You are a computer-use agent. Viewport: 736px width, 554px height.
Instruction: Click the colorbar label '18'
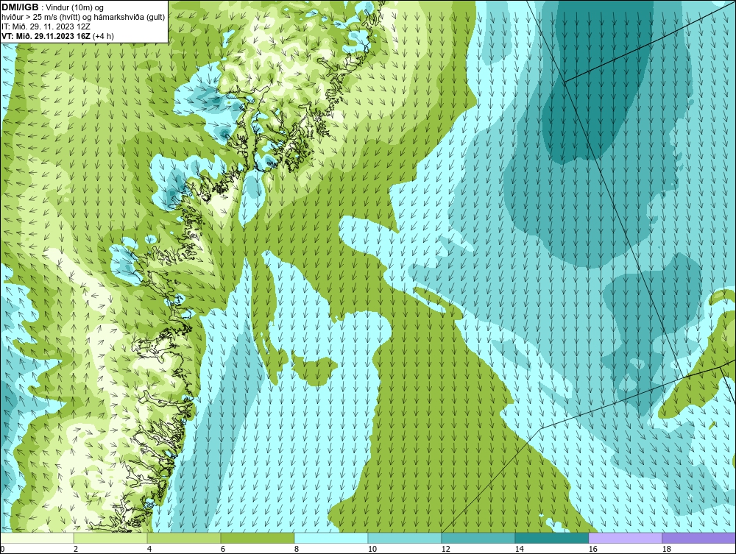click(666, 549)
